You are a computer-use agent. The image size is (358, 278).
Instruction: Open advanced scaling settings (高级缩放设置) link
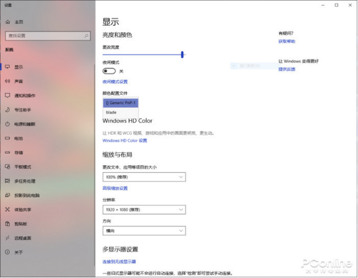115,188
